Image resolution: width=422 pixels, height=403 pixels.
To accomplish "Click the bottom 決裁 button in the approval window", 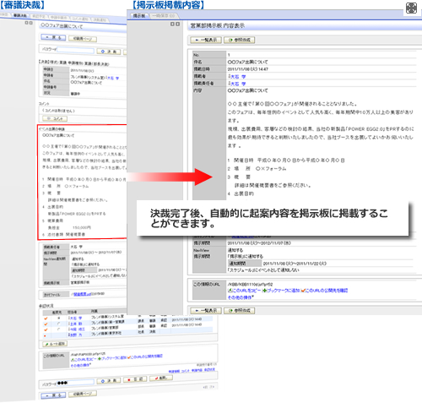I will (x=109, y=381).
